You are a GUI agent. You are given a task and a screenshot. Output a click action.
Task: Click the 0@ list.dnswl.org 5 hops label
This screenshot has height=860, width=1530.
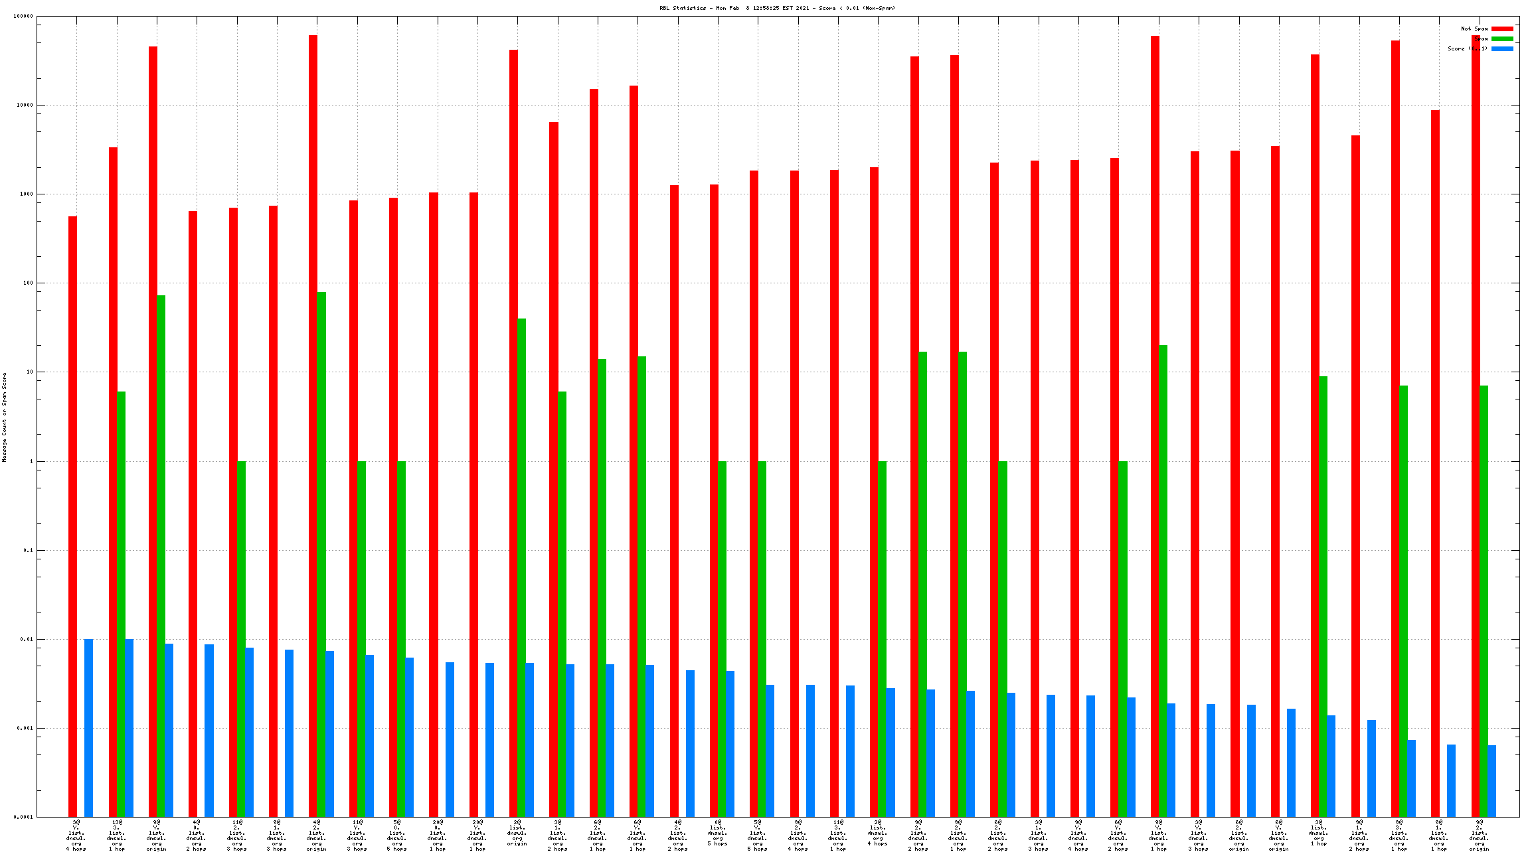click(x=718, y=833)
